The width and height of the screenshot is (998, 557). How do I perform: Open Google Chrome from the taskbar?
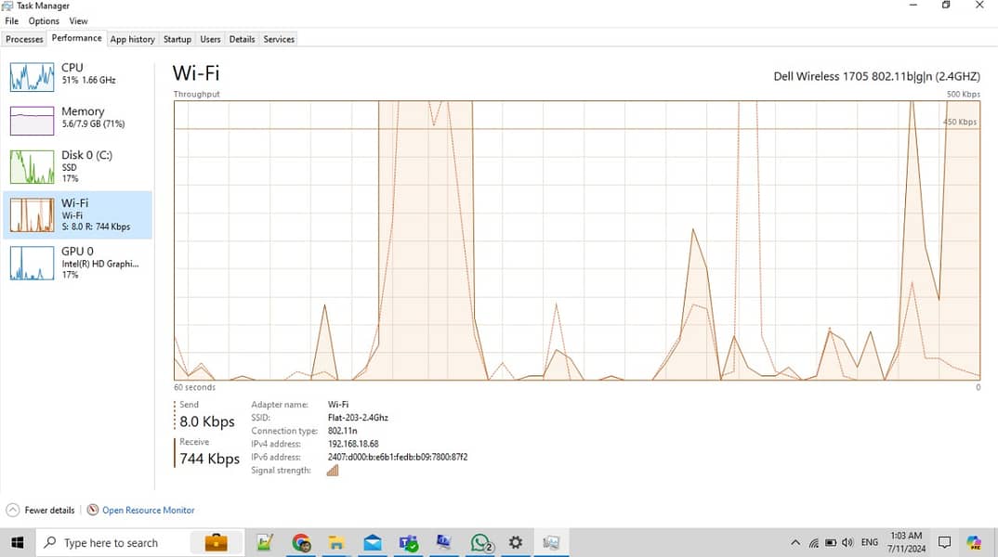[301, 542]
